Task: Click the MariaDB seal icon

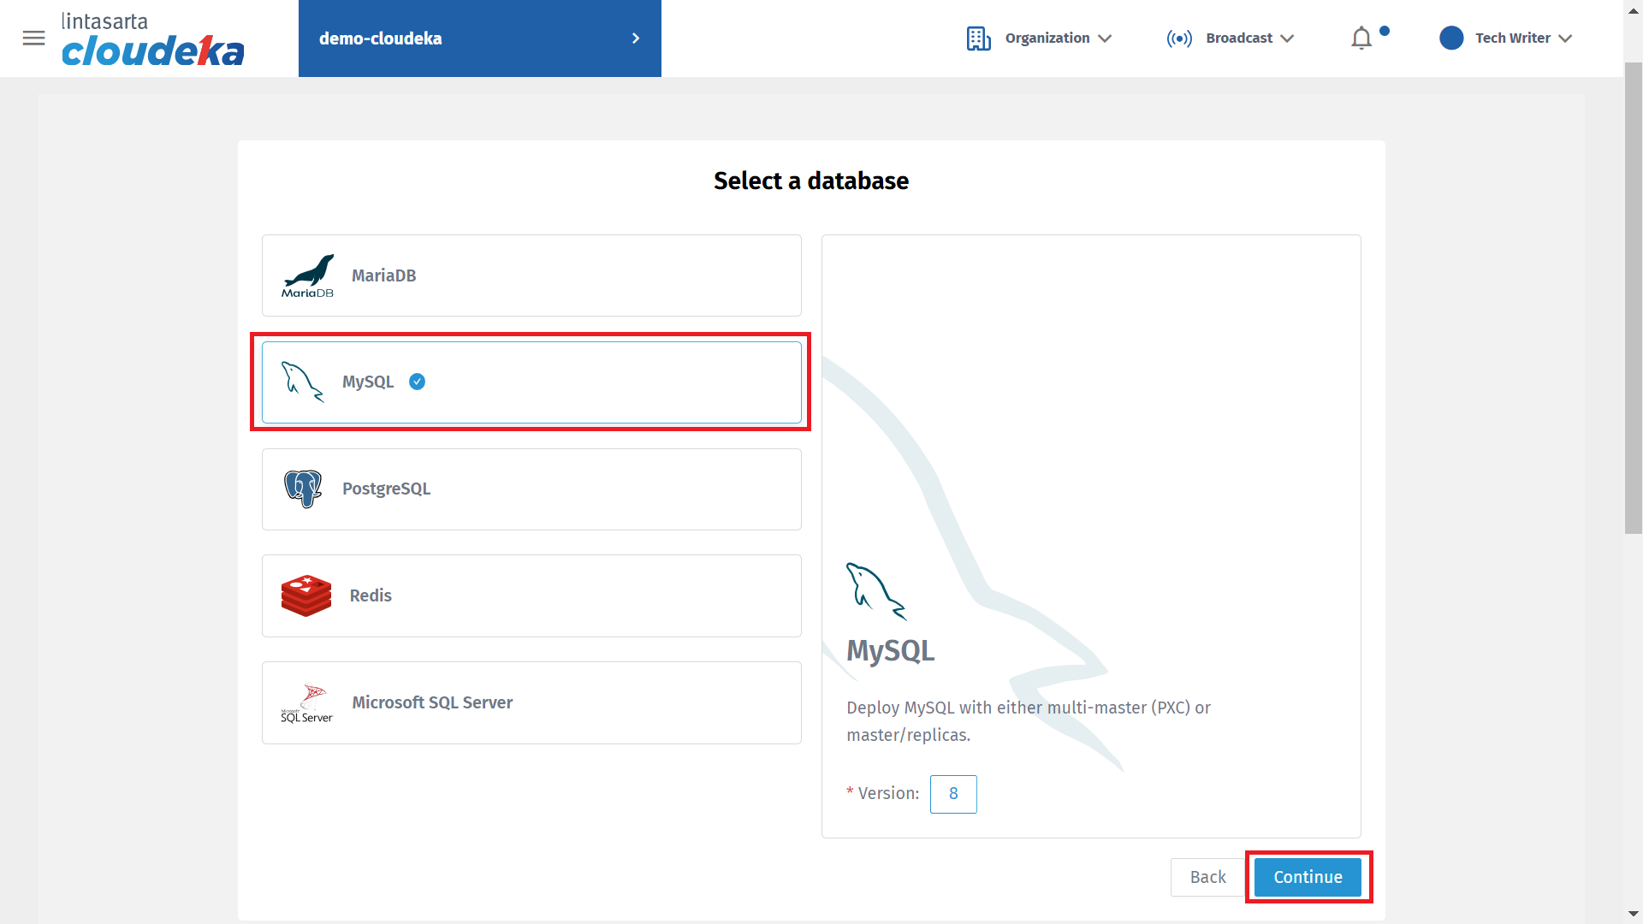Action: (307, 275)
